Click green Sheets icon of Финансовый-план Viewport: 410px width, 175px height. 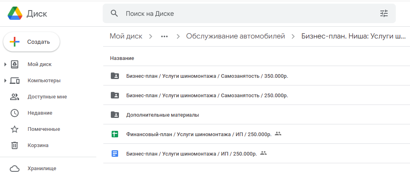coord(115,134)
